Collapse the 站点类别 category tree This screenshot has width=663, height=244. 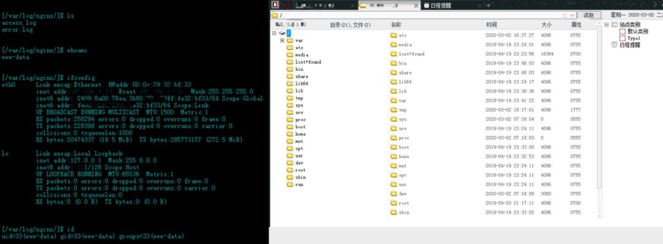point(607,25)
